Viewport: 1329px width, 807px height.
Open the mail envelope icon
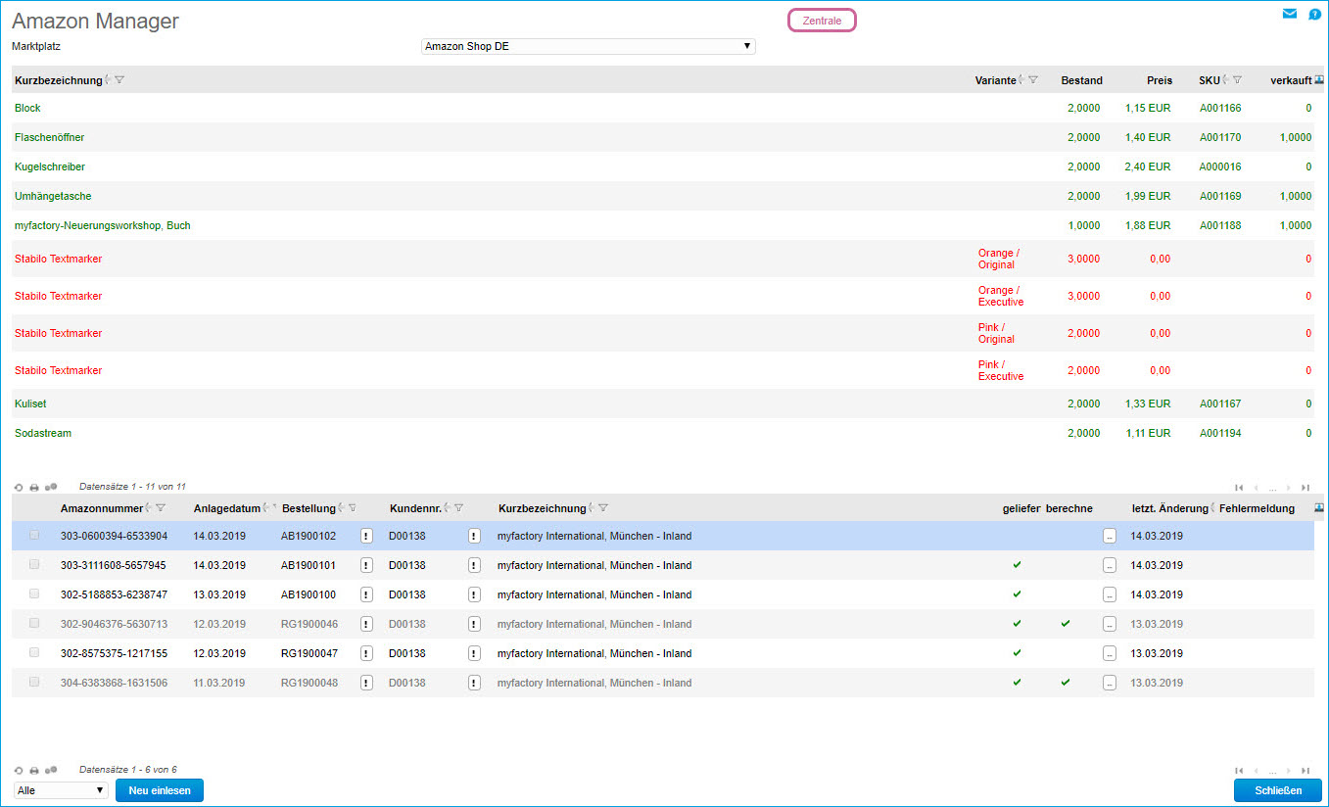tap(1290, 14)
